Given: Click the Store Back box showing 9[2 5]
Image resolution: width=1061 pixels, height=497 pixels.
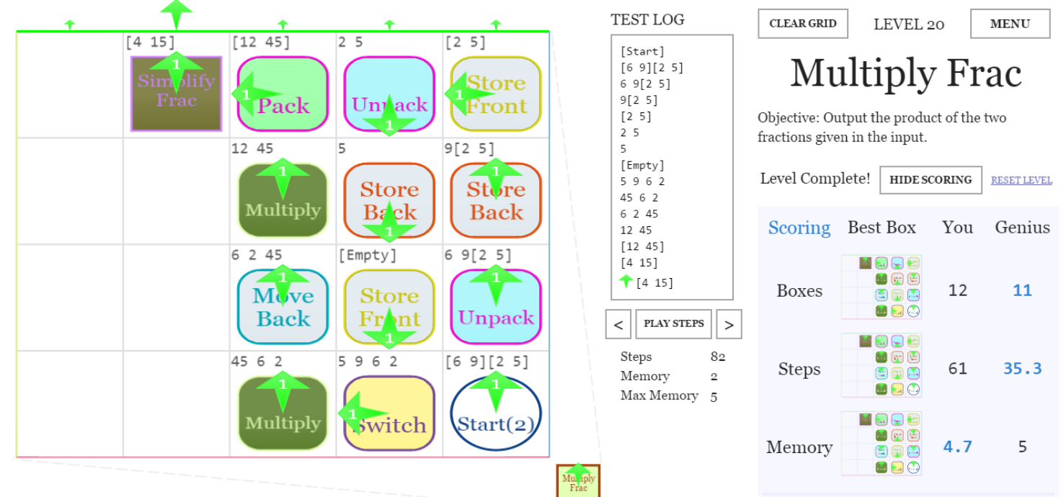Looking at the screenshot, I should point(496,200).
